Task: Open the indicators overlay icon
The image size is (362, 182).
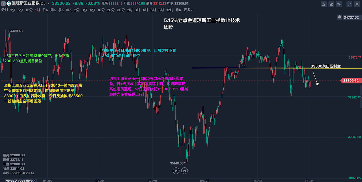Action: 324,4
